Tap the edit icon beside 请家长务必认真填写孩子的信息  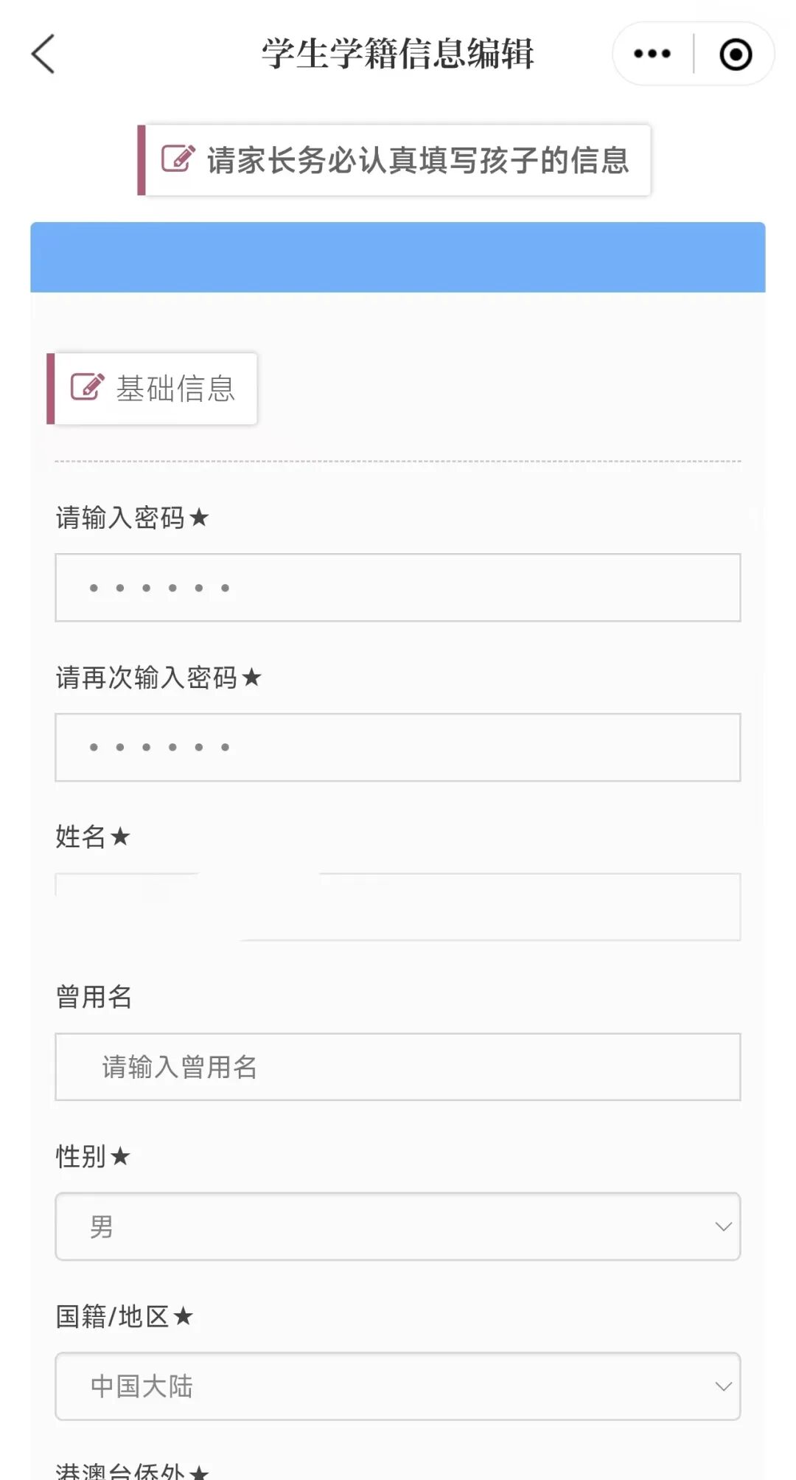tap(178, 159)
